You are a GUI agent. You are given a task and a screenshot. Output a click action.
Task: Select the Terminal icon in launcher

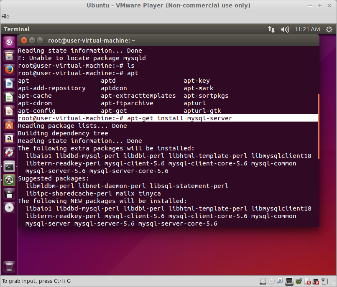(9, 166)
